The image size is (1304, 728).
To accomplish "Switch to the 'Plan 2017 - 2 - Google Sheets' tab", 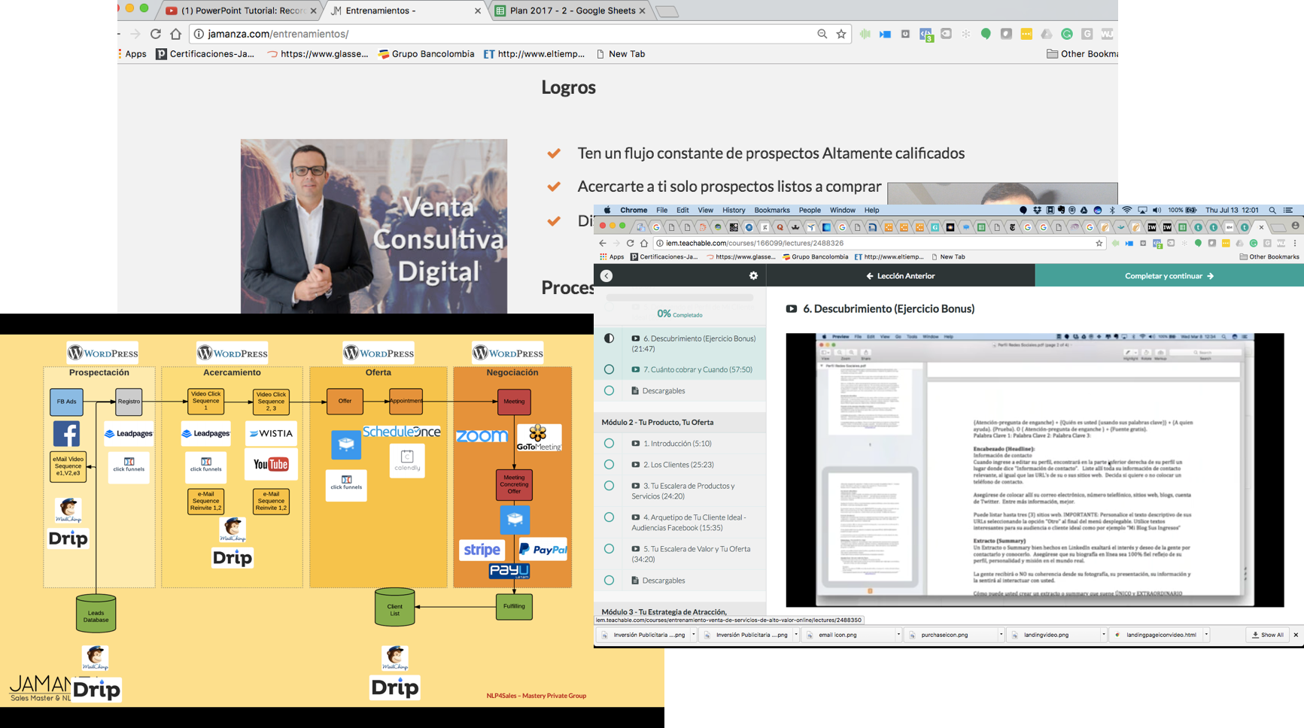I will point(570,11).
